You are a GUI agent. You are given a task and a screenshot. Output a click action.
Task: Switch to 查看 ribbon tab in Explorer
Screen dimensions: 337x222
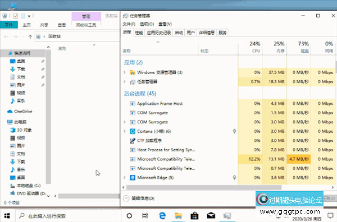(62, 25)
